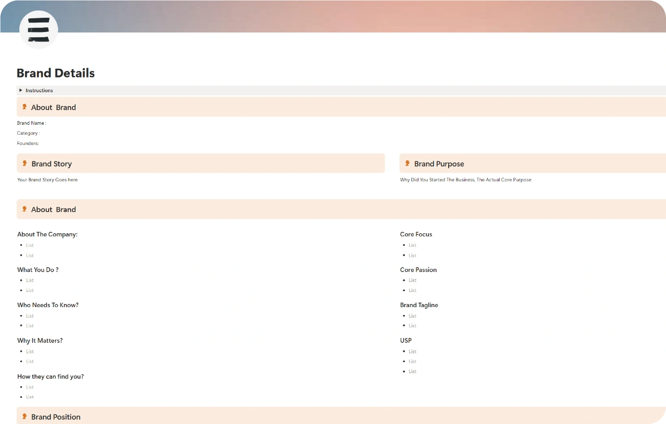Expand the Instructions toggle
The image size is (666, 424).
click(x=21, y=90)
